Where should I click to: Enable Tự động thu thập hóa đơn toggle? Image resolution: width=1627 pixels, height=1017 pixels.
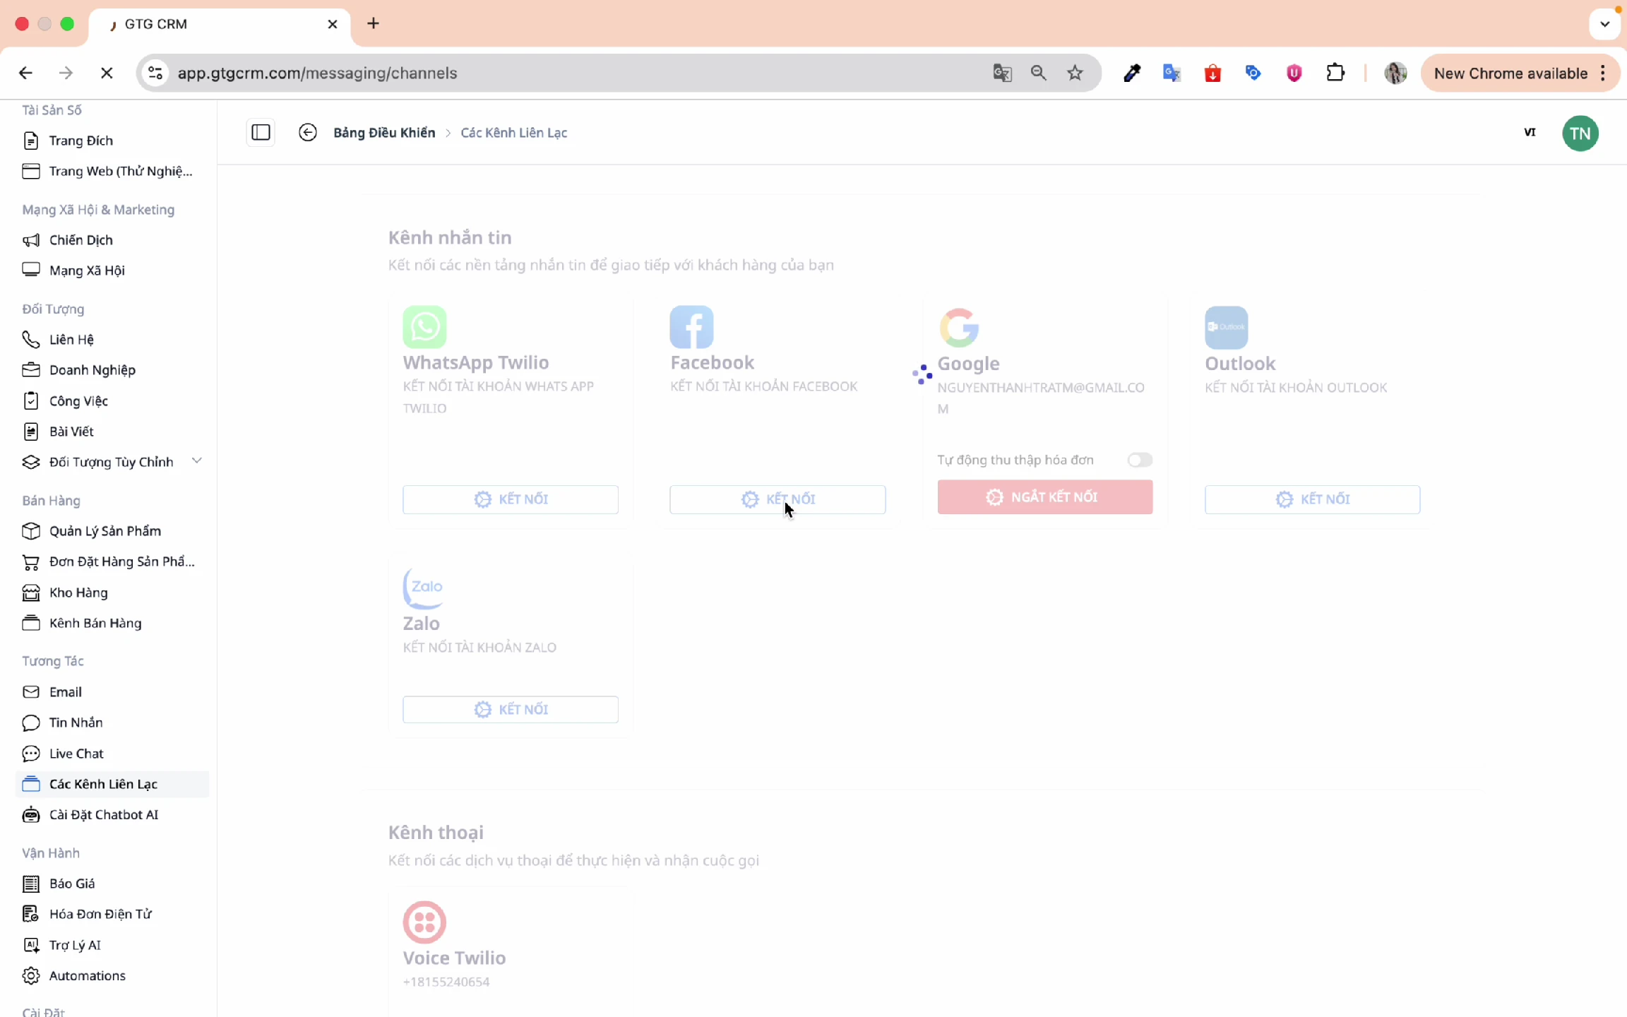1138,460
